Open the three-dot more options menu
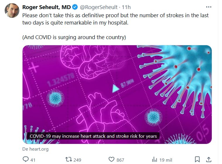Viewport: 222px width, 164px height. (209, 7)
